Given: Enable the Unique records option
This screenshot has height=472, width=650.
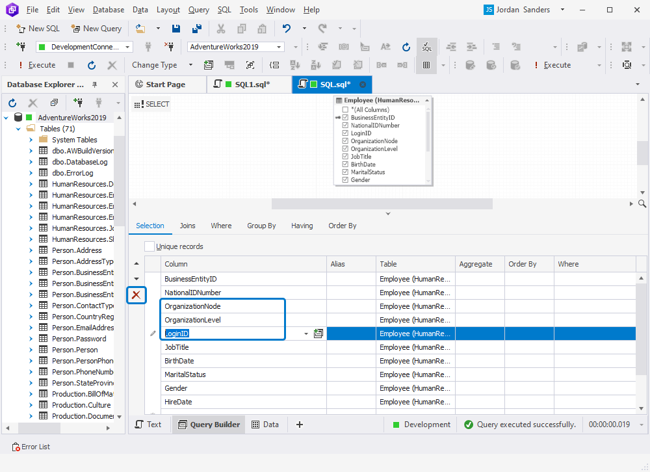Looking at the screenshot, I should point(149,246).
